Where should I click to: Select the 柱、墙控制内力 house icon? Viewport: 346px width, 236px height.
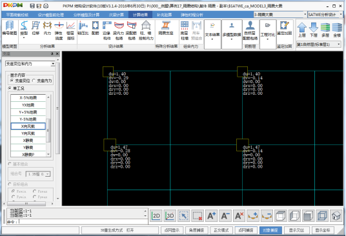(146, 30)
